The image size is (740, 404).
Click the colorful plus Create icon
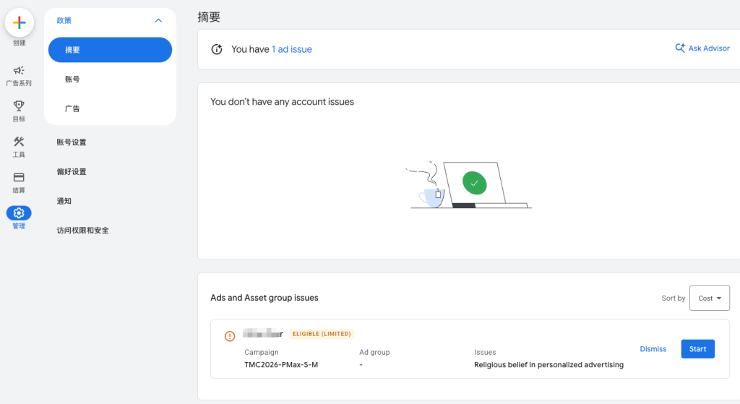[x=20, y=22]
